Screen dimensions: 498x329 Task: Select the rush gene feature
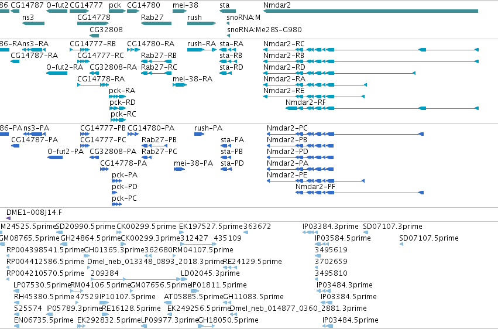(202, 23)
